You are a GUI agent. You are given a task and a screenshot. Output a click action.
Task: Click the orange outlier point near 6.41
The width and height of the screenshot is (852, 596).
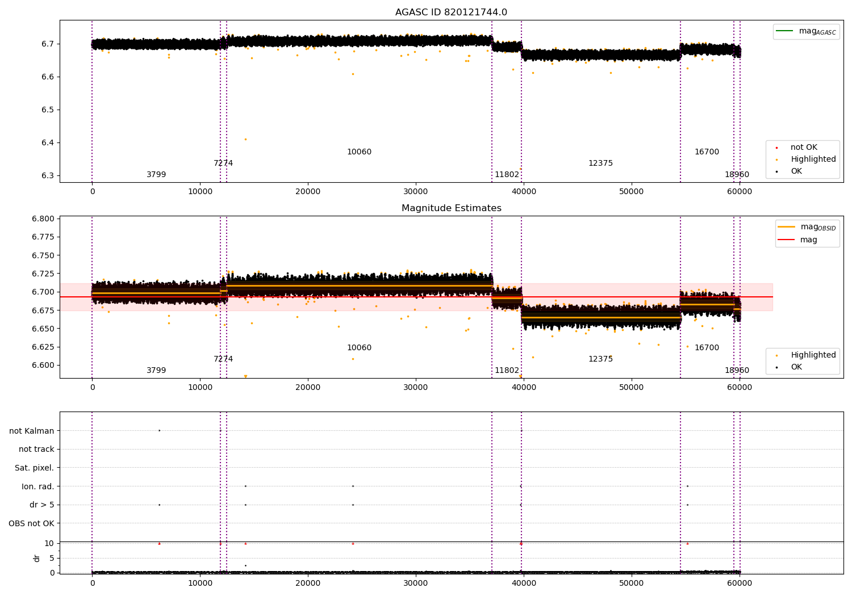click(245, 139)
